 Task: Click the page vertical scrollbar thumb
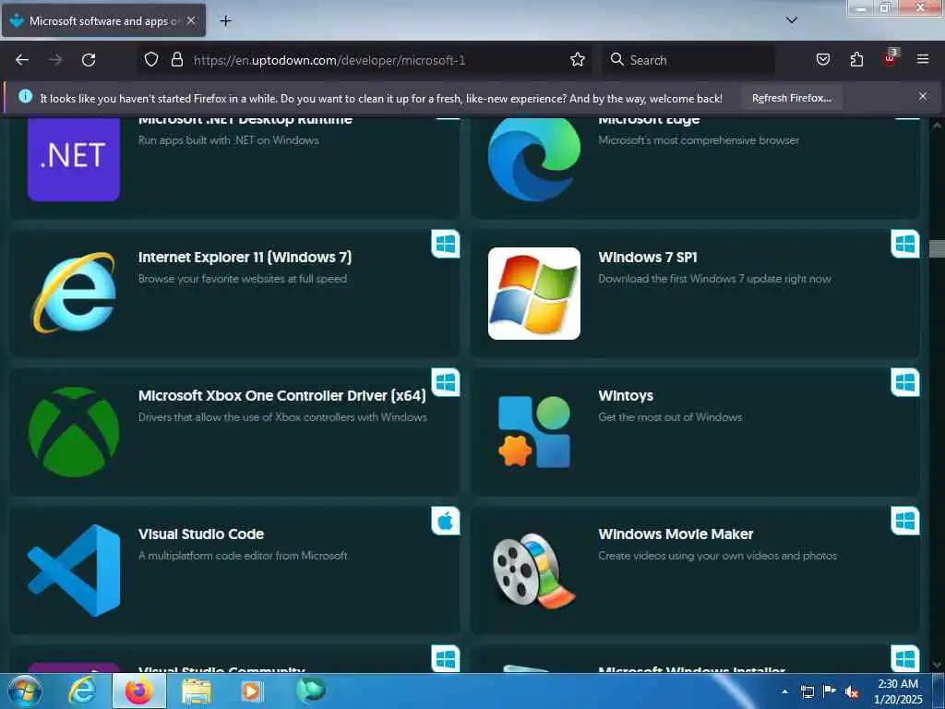click(937, 248)
